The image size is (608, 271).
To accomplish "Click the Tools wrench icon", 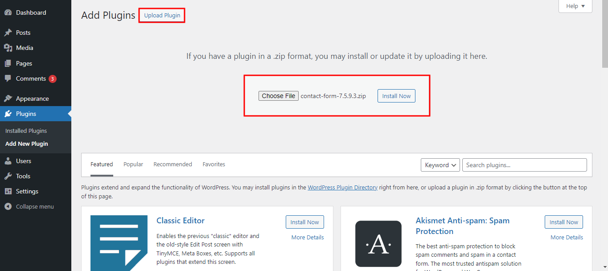I will tap(8, 176).
